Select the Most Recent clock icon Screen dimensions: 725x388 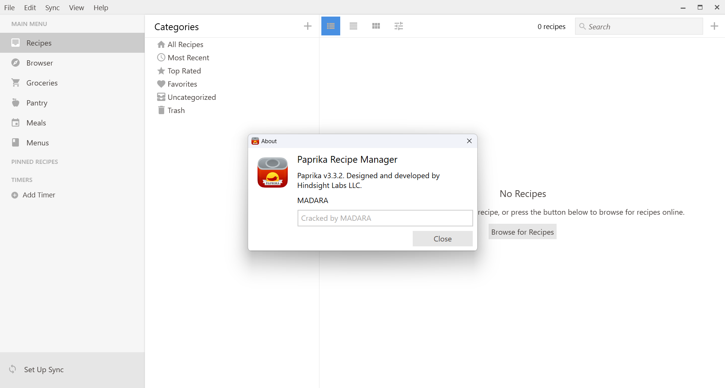click(x=161, y=58)
